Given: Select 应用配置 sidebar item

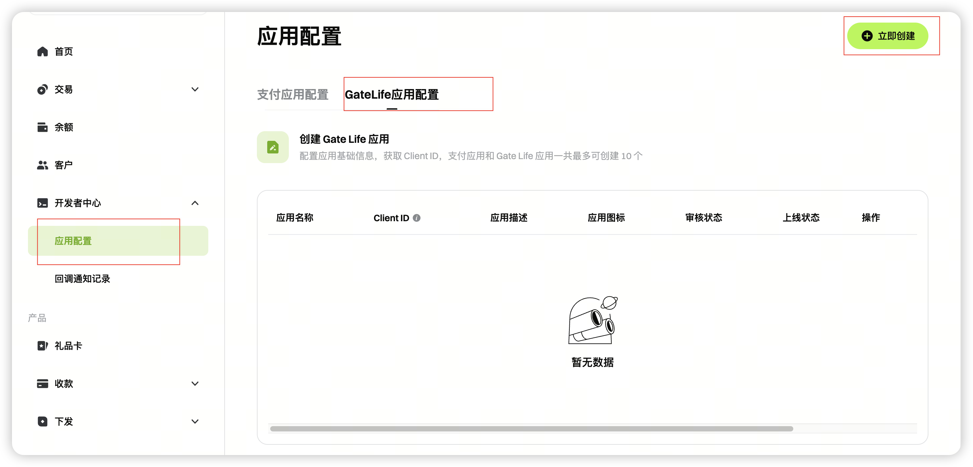Looking at the screenshot, I should pyautogui.click(x=73, y=241).
